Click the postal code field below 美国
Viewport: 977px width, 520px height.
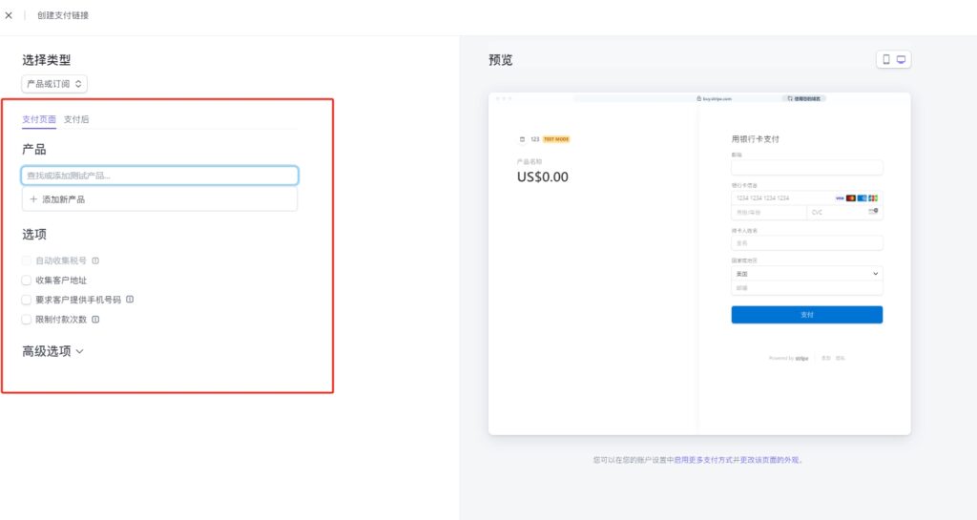pos(807,288)
